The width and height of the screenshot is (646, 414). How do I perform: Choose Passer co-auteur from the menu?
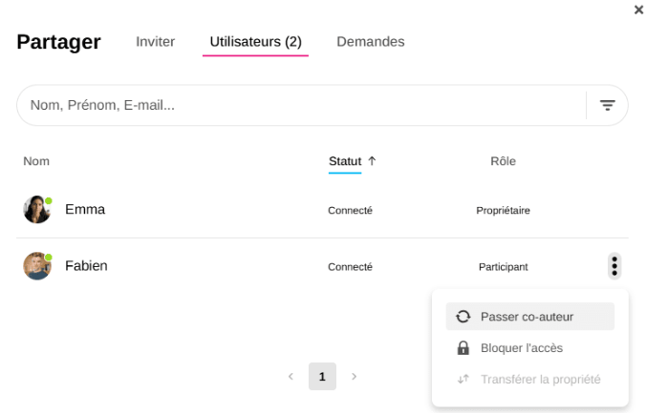coord(527,317)
